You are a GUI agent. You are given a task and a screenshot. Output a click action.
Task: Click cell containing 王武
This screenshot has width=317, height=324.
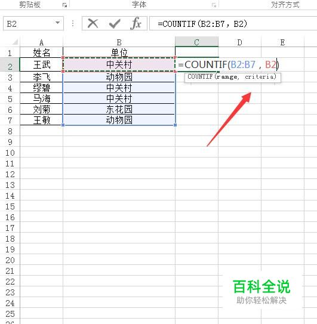42,64
